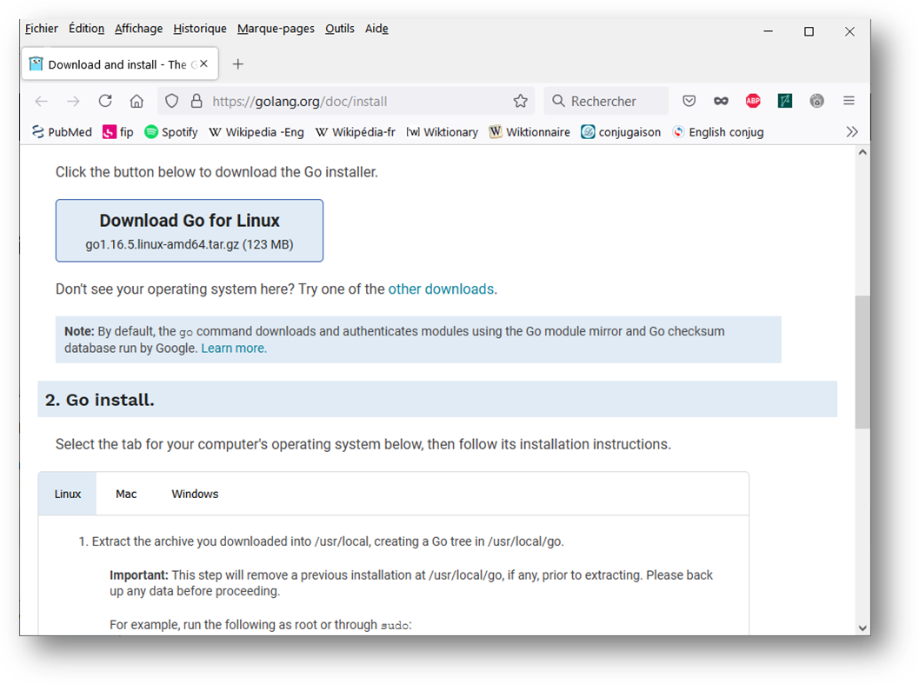Open the Spotify bookmark
The image size is (919, 684).
coord(171,131)
